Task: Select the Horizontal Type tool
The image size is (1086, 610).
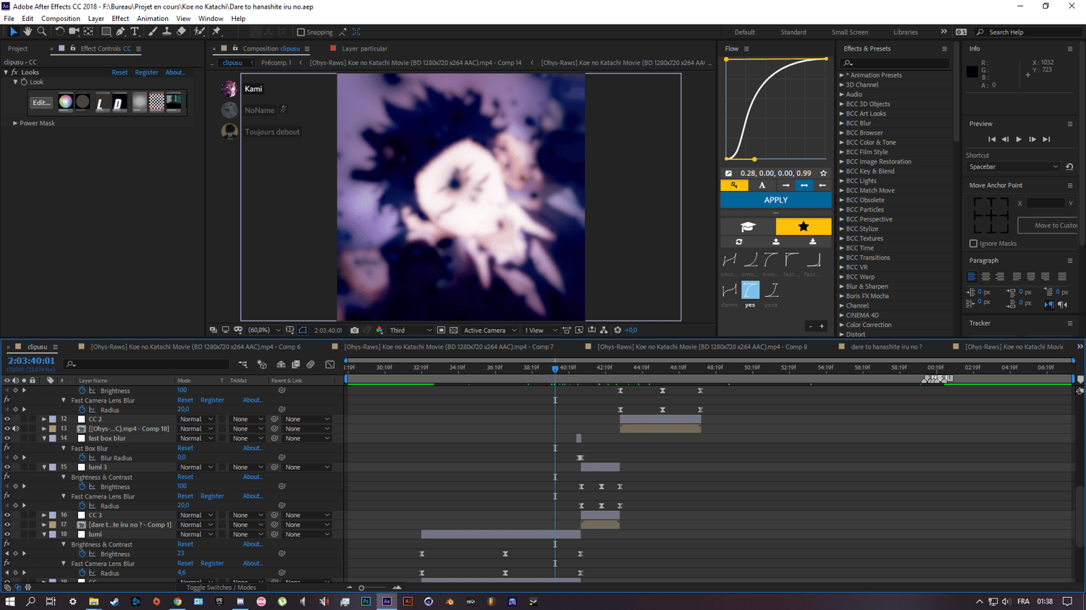Action: point(135,32)
